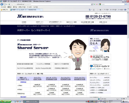Click the Home icon in command bar
The height and width of the screenshot is (103, 129).
(x=90, y=10)
